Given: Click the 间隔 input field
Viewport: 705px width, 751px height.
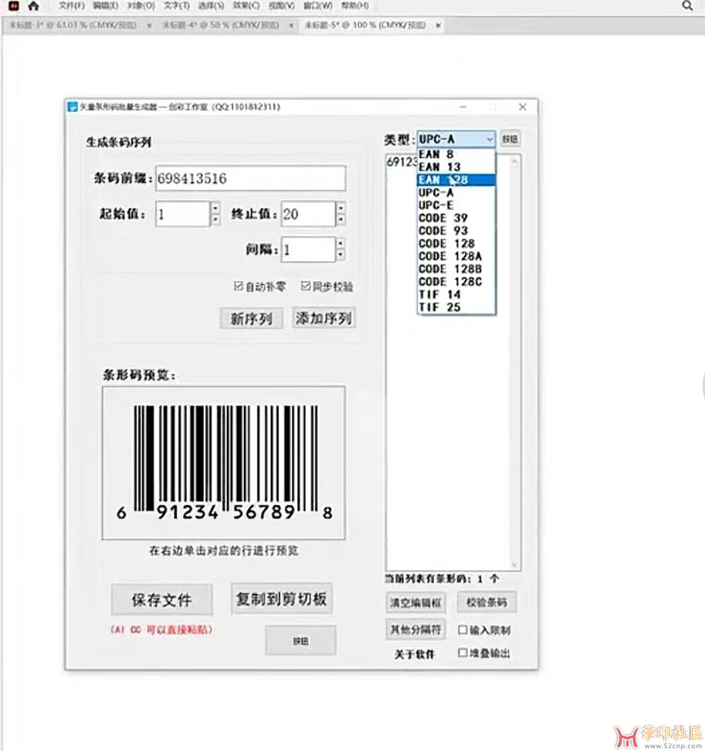Looking at the screenshot, I should point(308,250).
